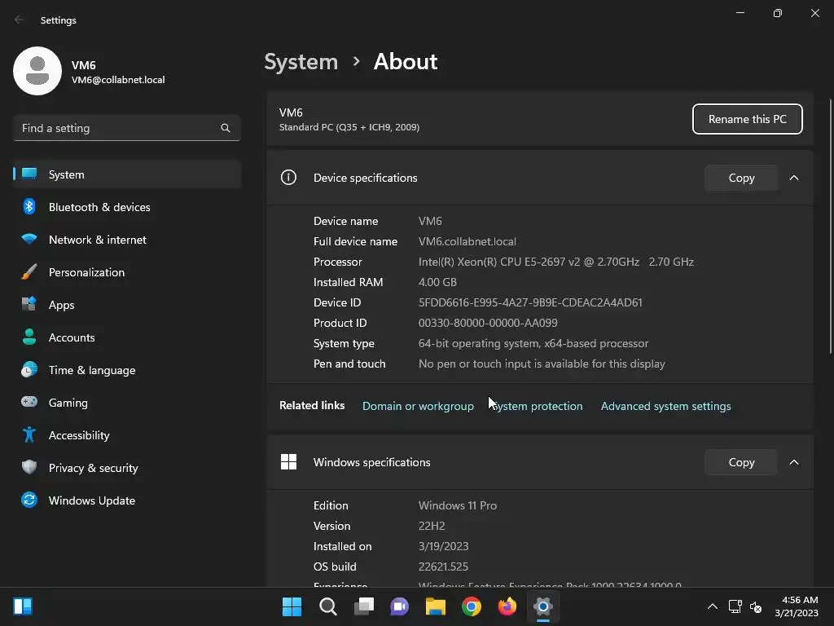Open Accounts settings

tap(127, 337)
